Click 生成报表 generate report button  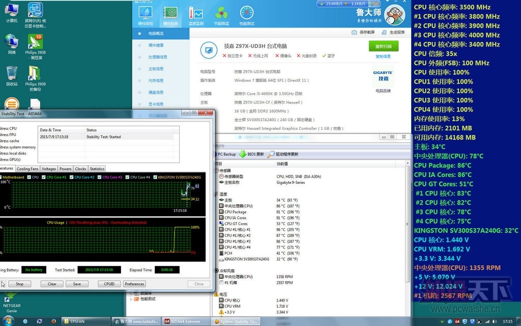click(393, 32)
